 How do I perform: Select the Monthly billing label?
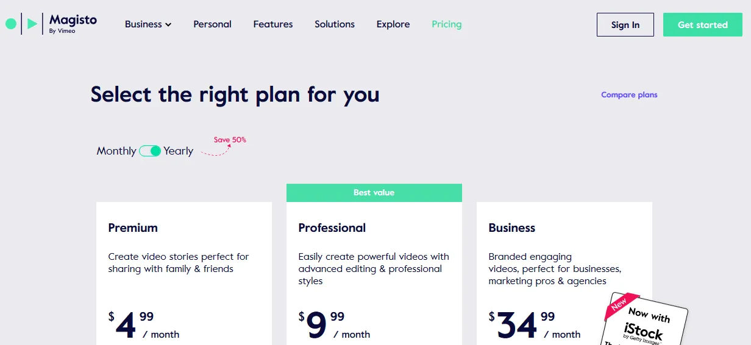pos(116,151)
